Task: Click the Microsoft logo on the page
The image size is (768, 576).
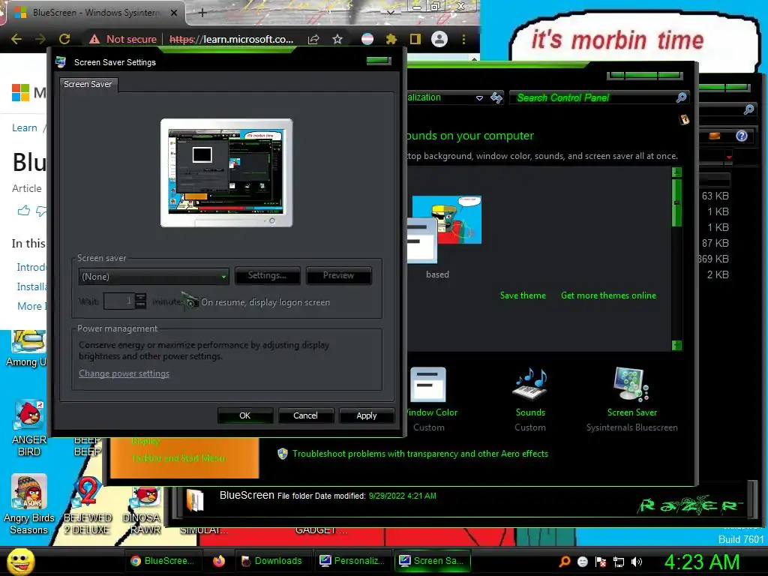Action: pos(20,92)
